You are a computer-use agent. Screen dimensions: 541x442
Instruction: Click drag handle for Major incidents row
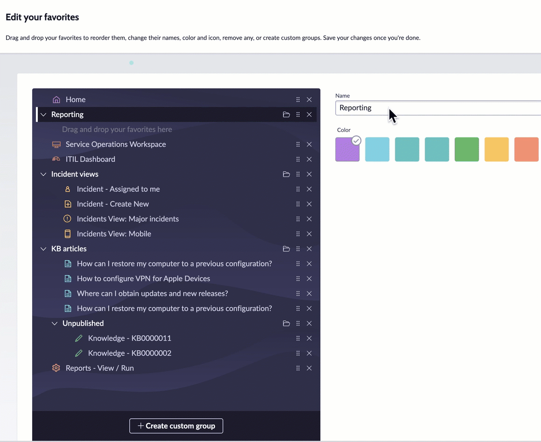click(298, 219)
